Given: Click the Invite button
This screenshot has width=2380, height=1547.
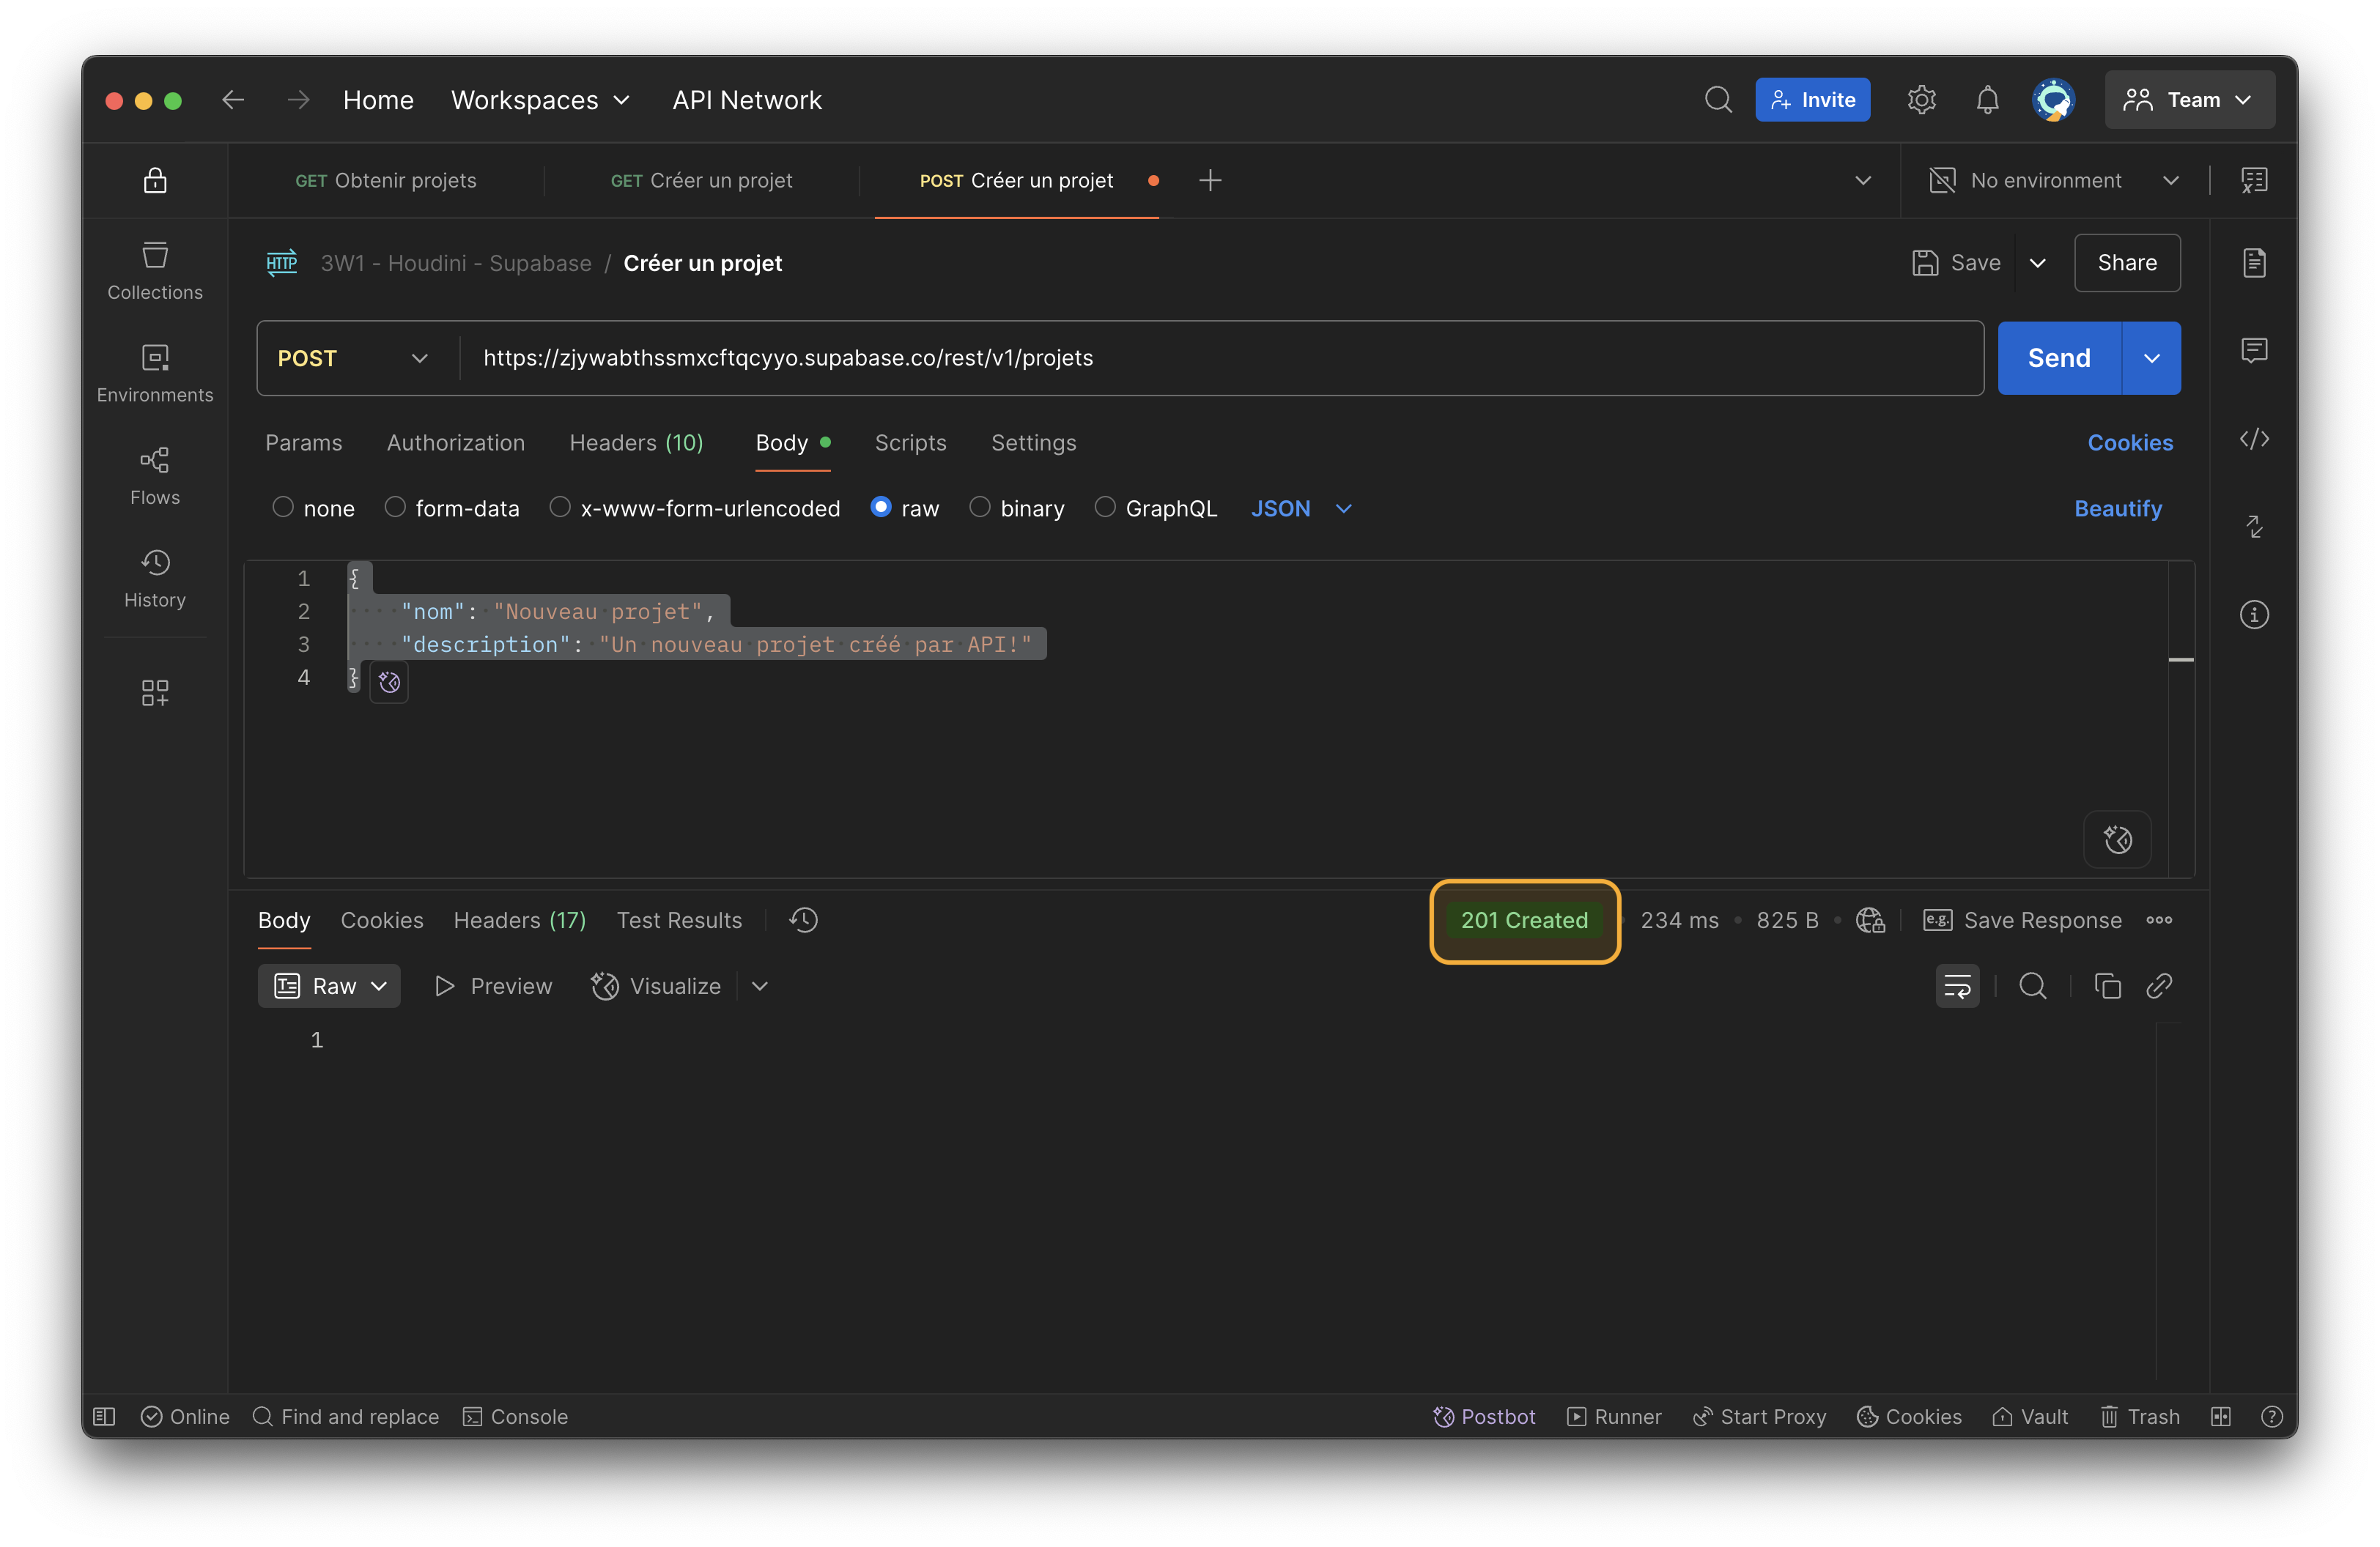Looking at the screenshot, I should point(1812,100).
